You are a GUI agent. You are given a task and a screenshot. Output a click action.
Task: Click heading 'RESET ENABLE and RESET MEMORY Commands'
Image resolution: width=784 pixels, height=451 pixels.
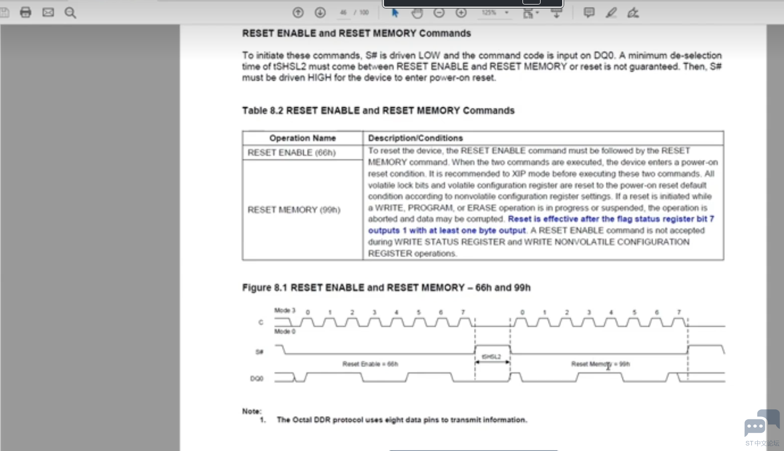356,33
